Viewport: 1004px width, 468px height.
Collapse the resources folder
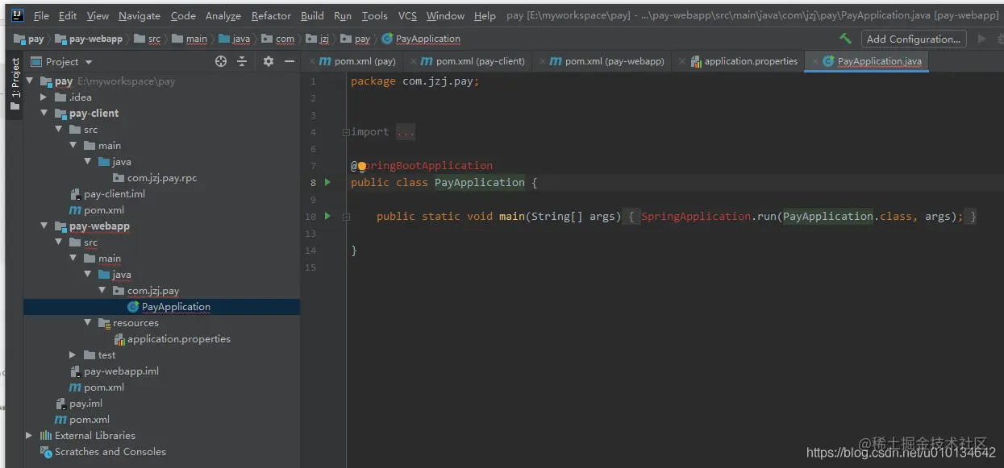tap(88, 323)
